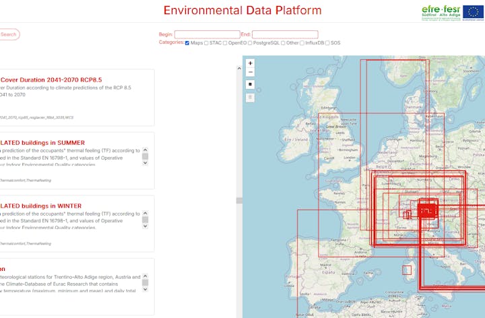This screenshot has width=485, height=318.
Task: Click the efre-fesr Südtirol logo
Action: (x=441, y=13)
